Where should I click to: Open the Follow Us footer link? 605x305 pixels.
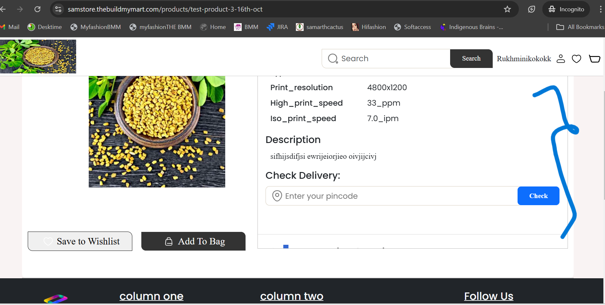489,296
